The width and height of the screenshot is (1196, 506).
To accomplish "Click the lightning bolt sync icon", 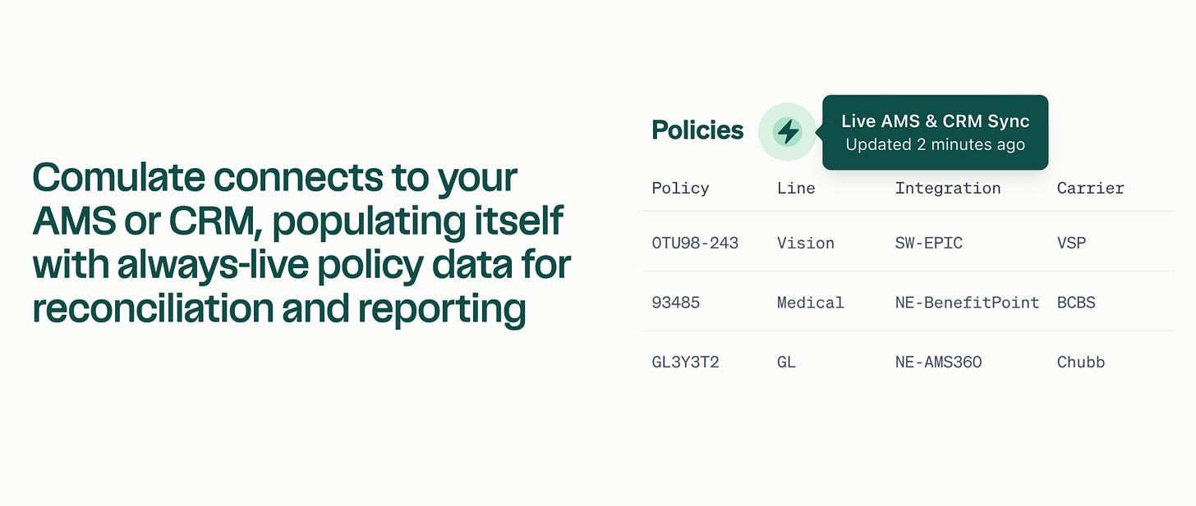I will [x=788, y=131].
